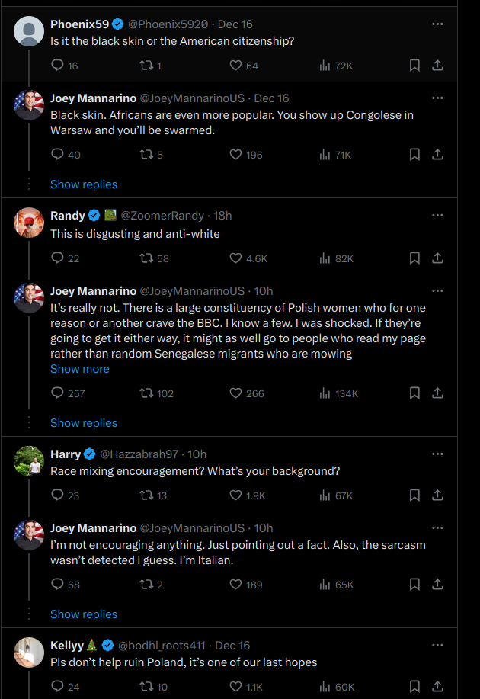The image size is (480, 699).
Task: Open Randy's profile via his avatar
Action: coord(29,222)
